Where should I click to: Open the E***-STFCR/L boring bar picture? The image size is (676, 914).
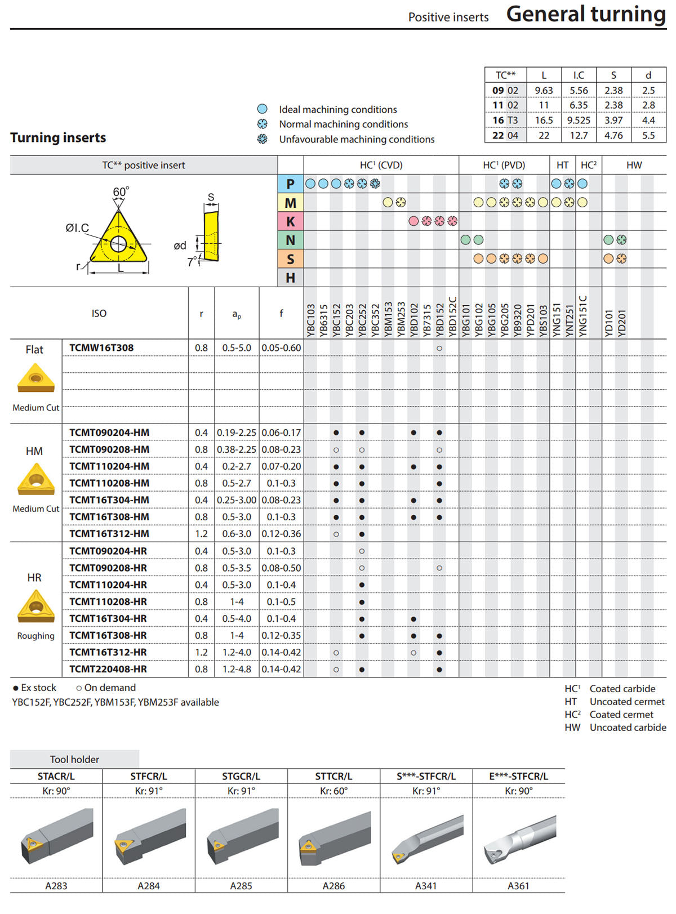519,839
